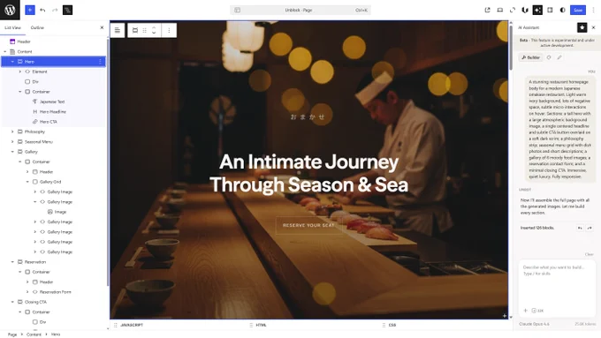Click the Page breadcrumb link
The width and height of the screenshot is (601, 338).
[12, 334]
